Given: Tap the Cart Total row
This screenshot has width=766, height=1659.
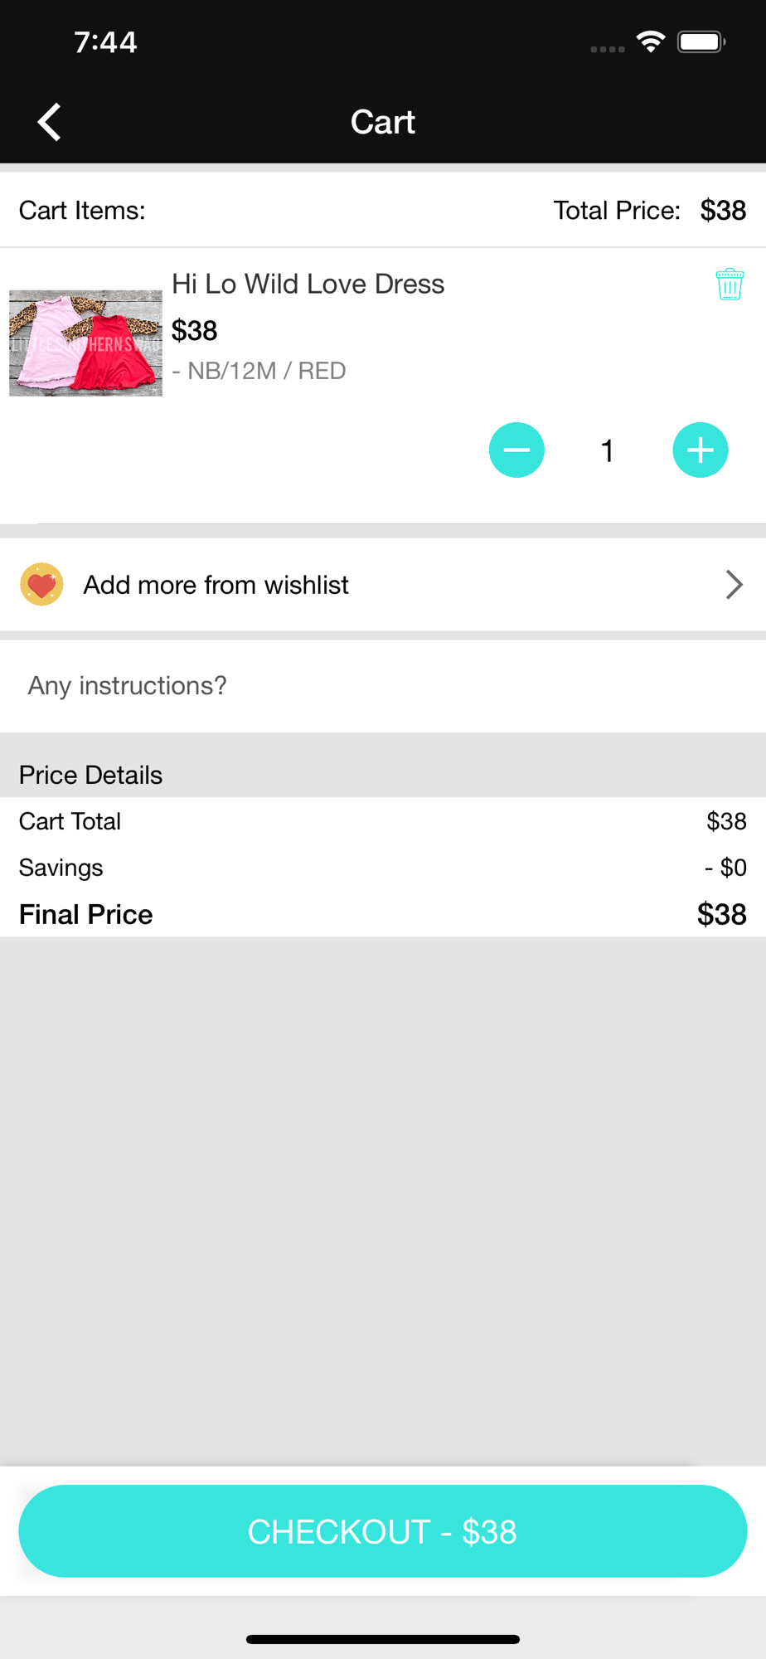Looking at the screenshot, I should click(x=383, y=821).
